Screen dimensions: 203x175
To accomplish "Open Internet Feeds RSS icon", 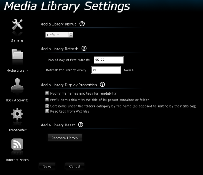I will point(17,144).
